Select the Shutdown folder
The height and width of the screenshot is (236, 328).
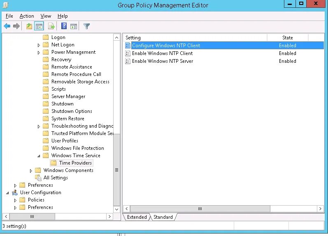pos(63,104)
